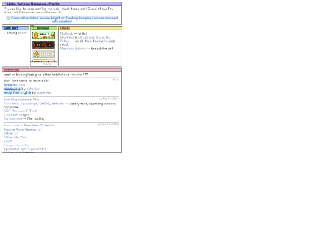Image resolution: width=329 pixels, height=246 pixels.
Task: Click the '... coming soon!' text
Action: (15, 33)
